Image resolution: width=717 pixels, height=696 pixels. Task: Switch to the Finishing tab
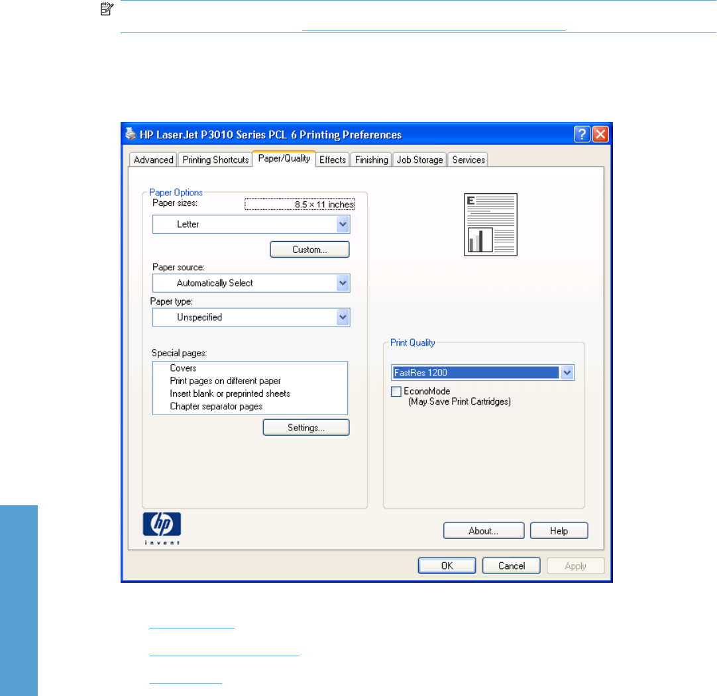point(371,160)
